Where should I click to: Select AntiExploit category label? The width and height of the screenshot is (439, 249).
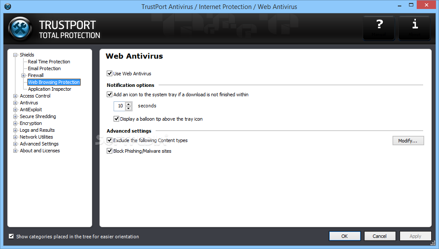tap(31, 110)
